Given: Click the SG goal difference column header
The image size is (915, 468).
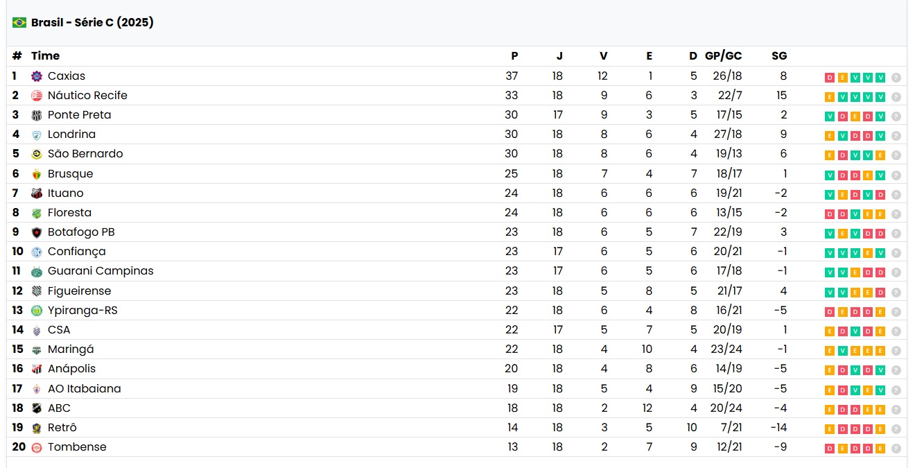Looking at the screenshot, I should [x=779, y=56].
